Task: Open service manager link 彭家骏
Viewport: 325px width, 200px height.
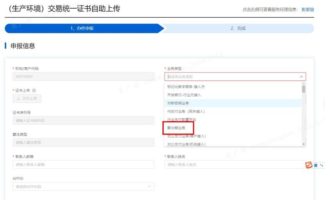Action: pos(307,10)
